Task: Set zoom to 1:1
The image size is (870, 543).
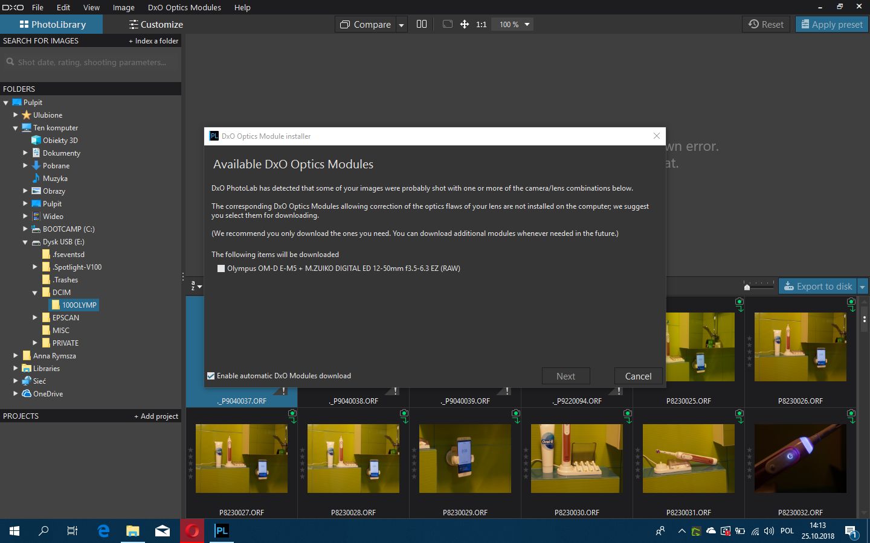Action: click(x=481, y=24)
